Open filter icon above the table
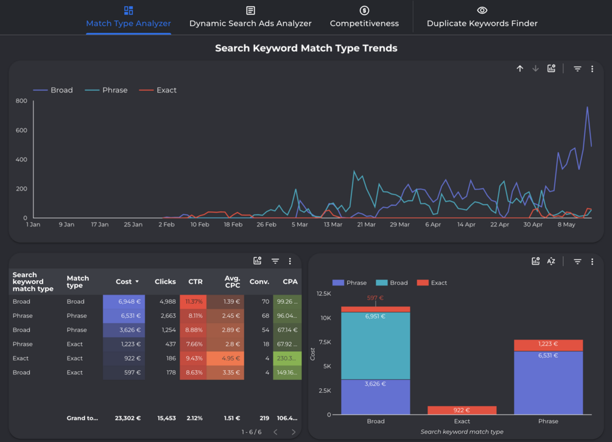612x442 pixels. tap(275, 261)
